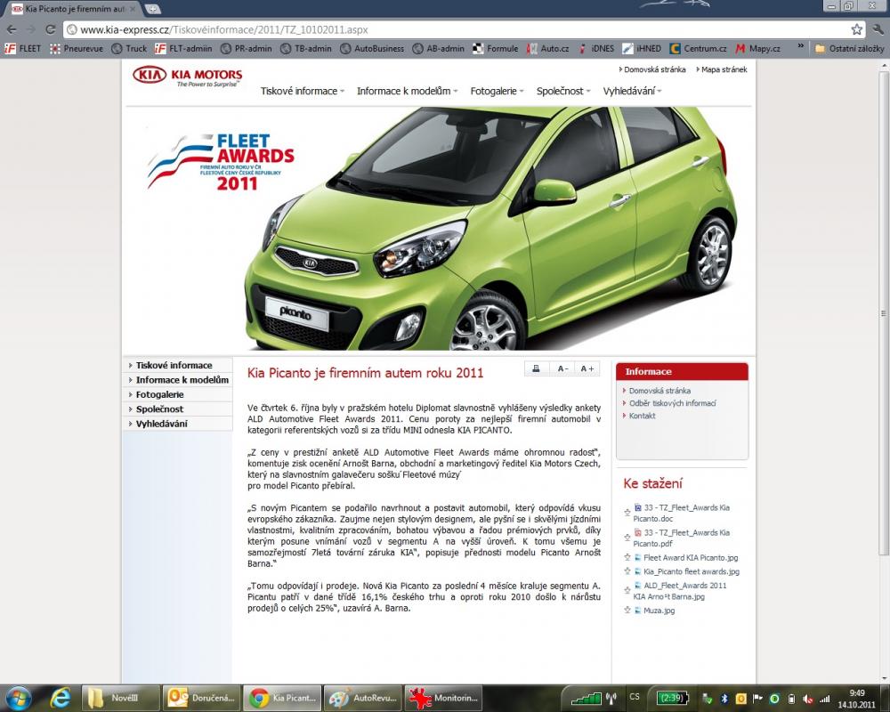Open the Tiskové informace top menu
This screenshot has width=890, height=712.
click(302, 91)
